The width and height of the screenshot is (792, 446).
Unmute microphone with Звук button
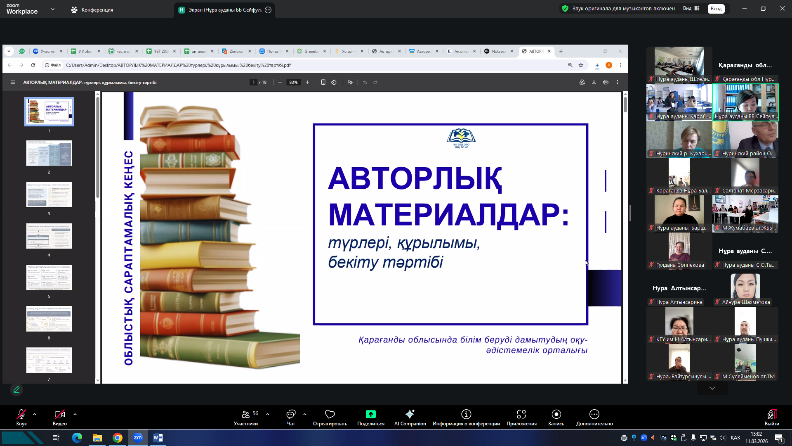pyautogui.click(x=21, y=414)
